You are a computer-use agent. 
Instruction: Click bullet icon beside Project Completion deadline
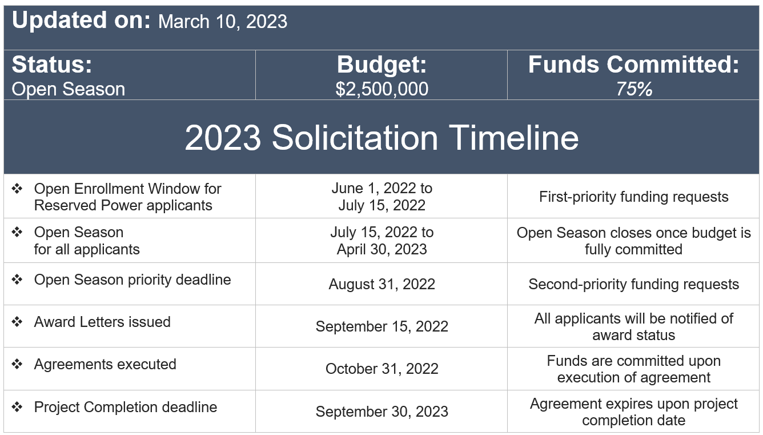pyautogui.click(x=17, y=407)
